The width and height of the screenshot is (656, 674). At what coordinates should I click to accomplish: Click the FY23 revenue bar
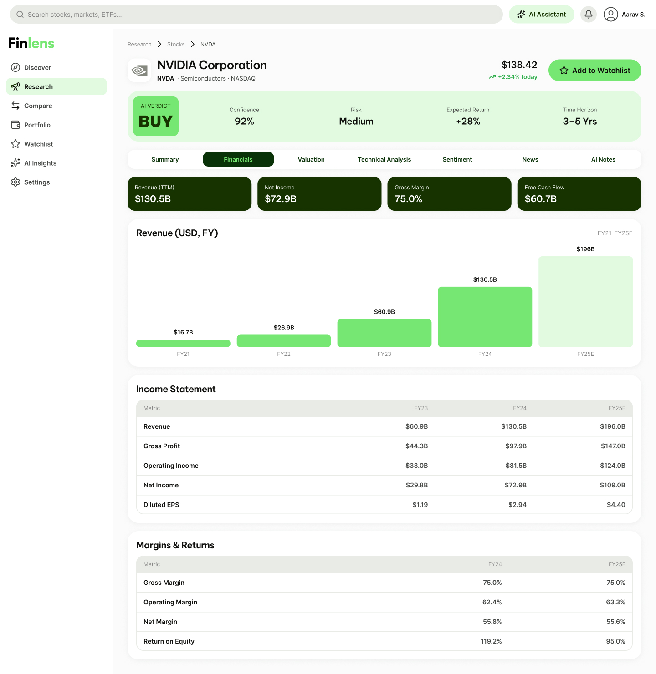(x=384, y=333)
